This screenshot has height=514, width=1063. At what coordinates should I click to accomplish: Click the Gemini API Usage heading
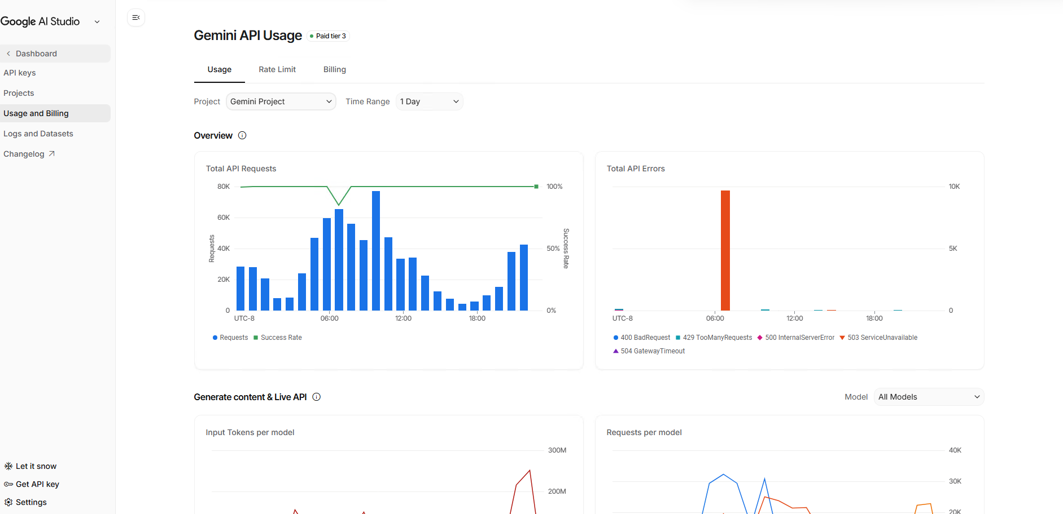[248, 36]
